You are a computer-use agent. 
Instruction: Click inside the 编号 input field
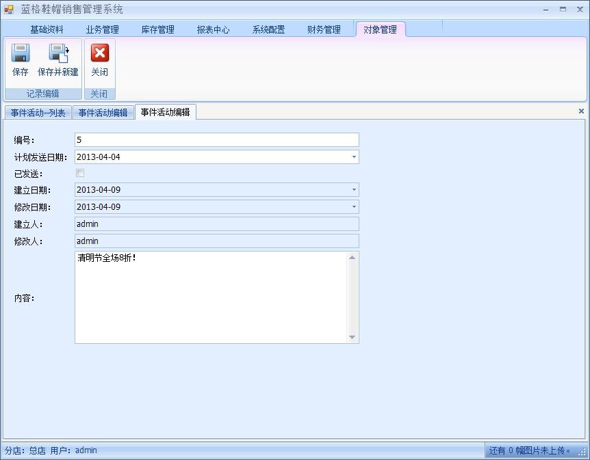(205, 139)
